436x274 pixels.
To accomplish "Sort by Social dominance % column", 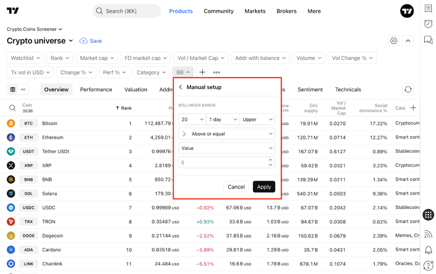I will coord(373,108).
